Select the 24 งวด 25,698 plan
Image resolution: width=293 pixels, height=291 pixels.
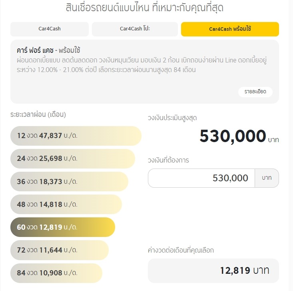coord(73,159)
